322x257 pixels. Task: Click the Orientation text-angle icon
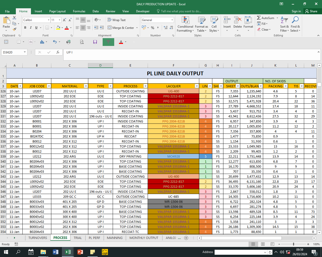click(96, 20)
